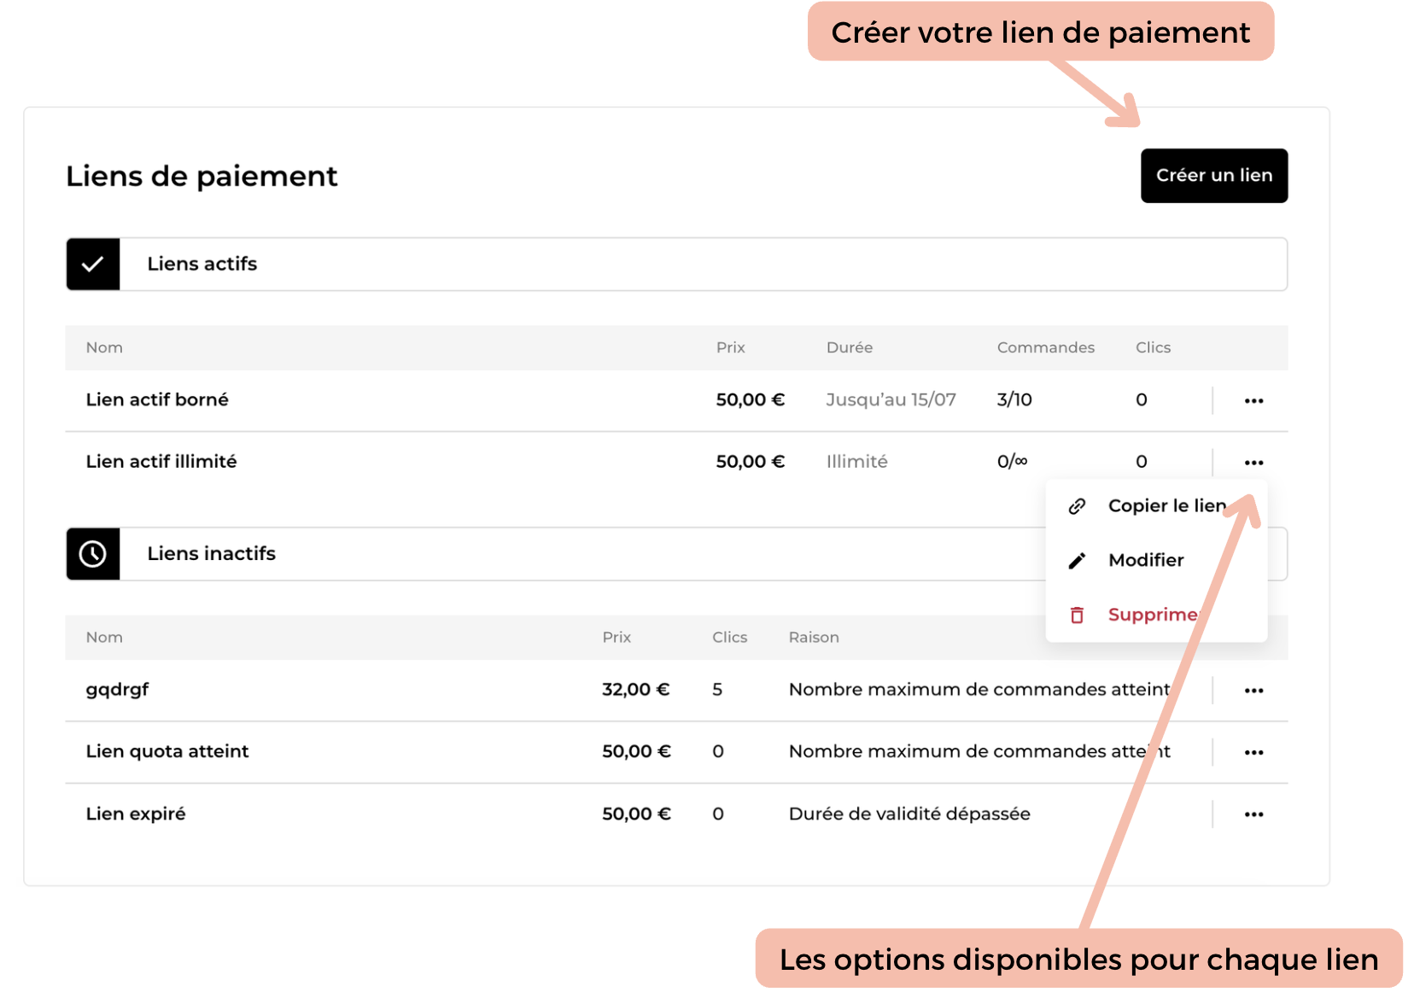Collapse the Liens inactifs section header

(676, 554)
